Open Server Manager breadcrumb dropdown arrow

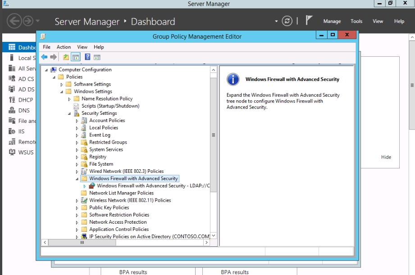pyautogui.click(x=276, y=21)
